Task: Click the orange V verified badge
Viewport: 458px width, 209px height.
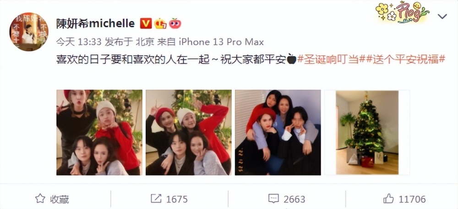Action: click(x=146, y=23)
